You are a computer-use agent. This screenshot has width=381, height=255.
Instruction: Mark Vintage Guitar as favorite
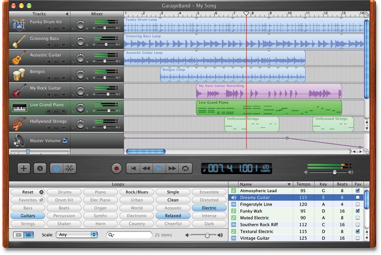pyautogui.click(x=358, y=238)
